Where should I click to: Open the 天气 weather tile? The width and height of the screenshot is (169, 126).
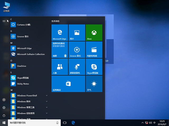tap(94, 84)
